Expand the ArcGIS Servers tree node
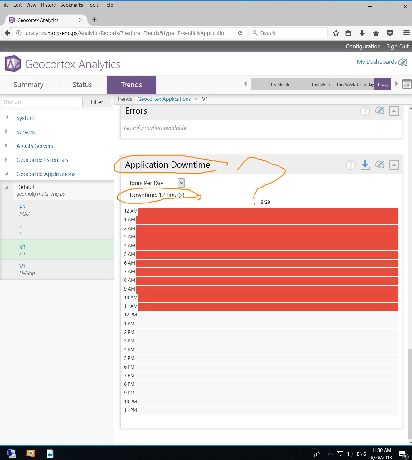The height and width of the screenshot is (460, 412). coord(6,145)
